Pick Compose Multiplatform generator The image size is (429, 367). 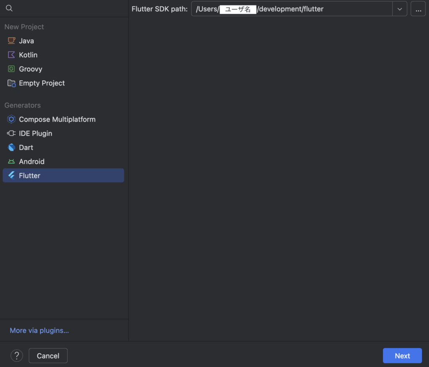point(63,119)
